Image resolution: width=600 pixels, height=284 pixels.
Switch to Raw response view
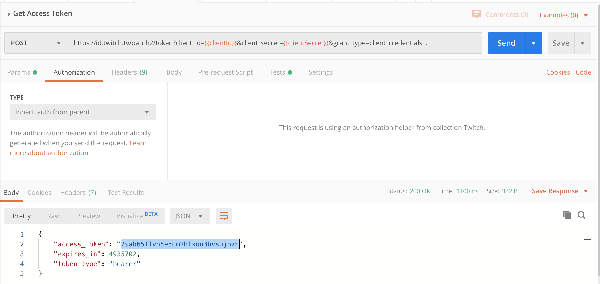(x=53, y=216)
